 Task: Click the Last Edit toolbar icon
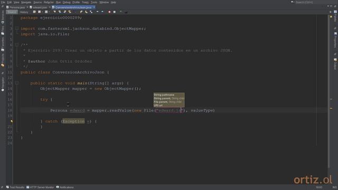(34, 12)
